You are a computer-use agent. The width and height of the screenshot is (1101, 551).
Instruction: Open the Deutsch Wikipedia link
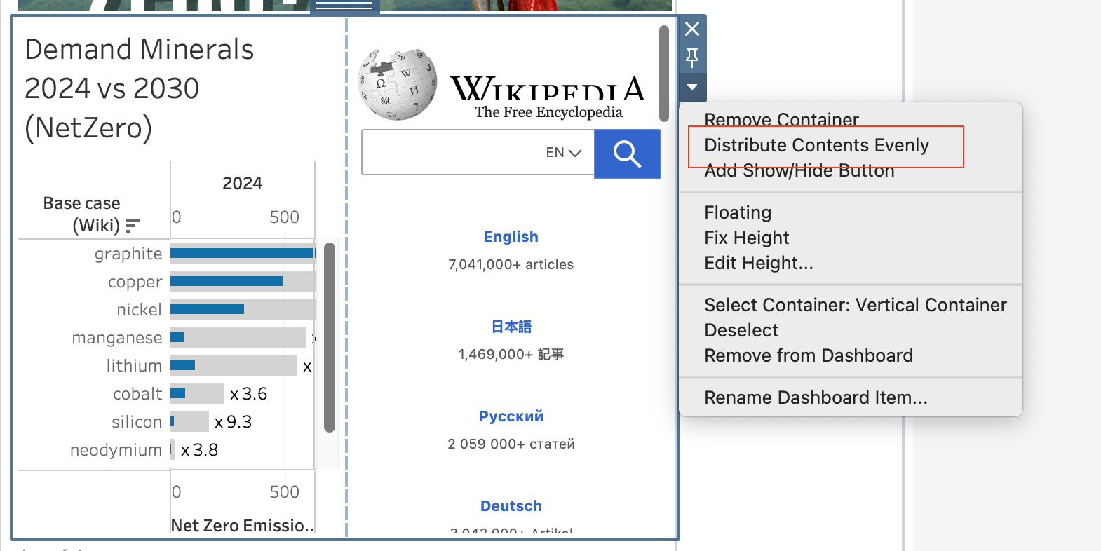point(511,506)
